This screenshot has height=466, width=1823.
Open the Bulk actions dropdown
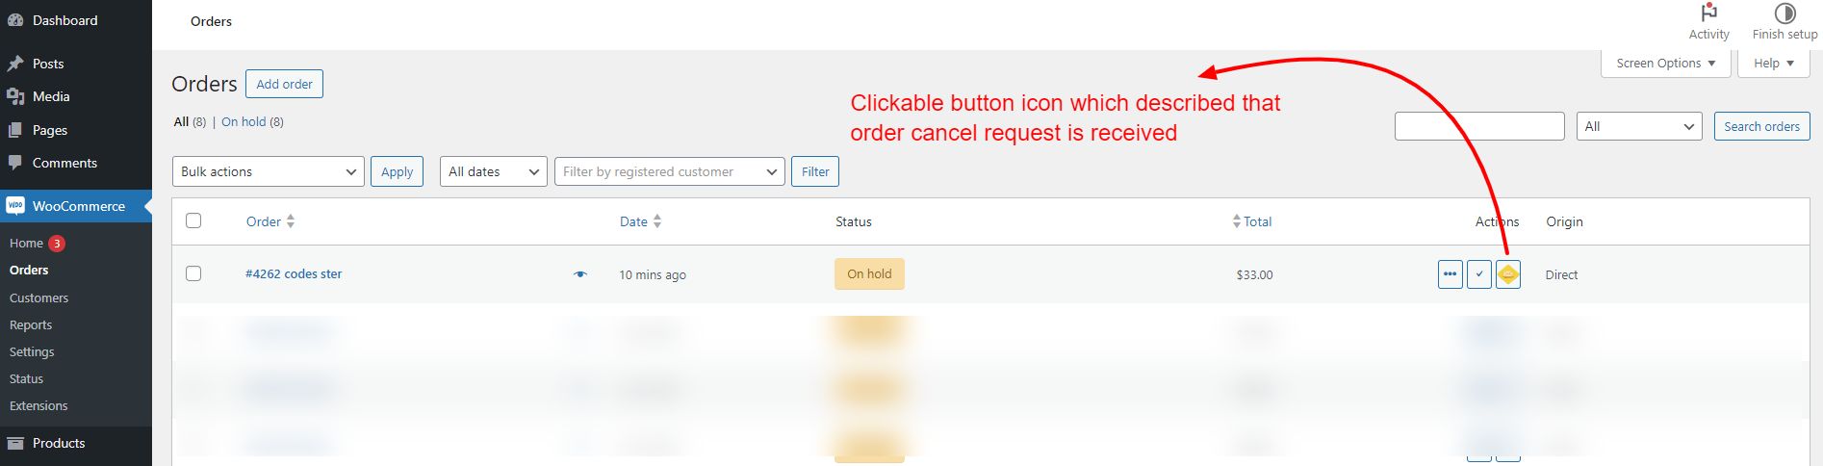(269, 171)
